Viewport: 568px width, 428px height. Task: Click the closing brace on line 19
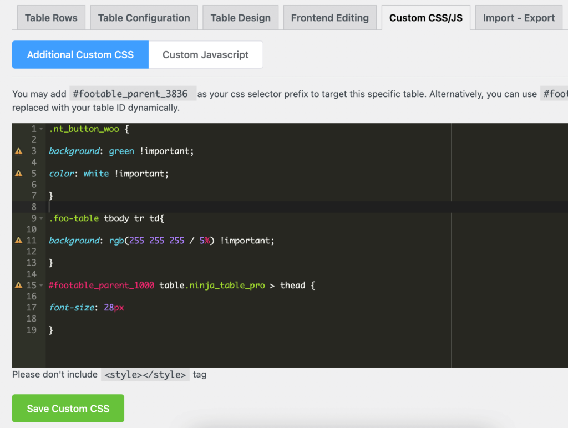(51, 330)
